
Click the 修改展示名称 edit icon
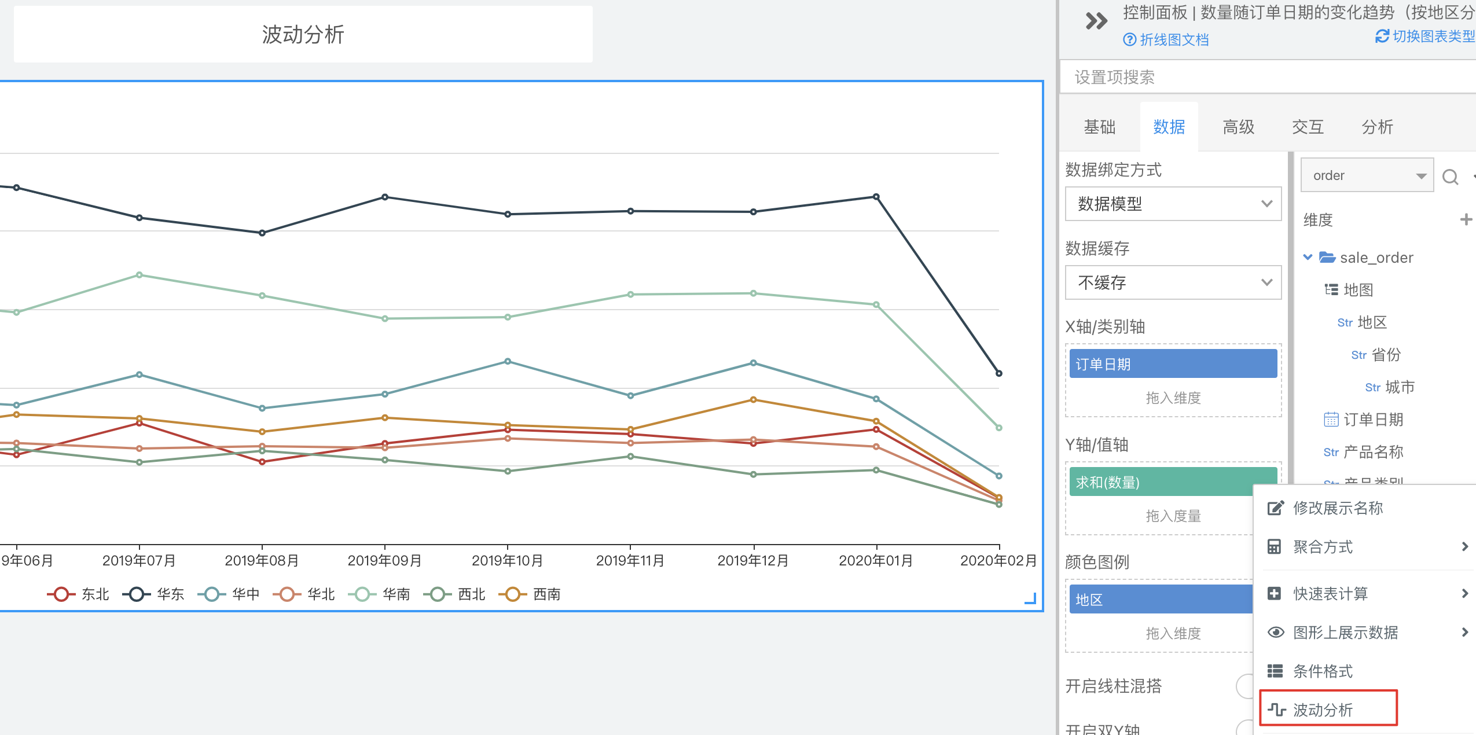coord(1275,508)
